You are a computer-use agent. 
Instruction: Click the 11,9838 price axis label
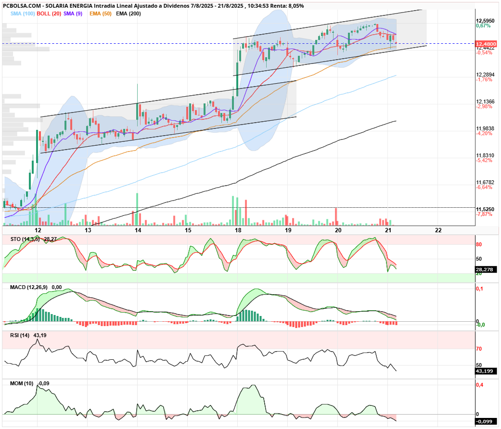(x=485, y=128)
